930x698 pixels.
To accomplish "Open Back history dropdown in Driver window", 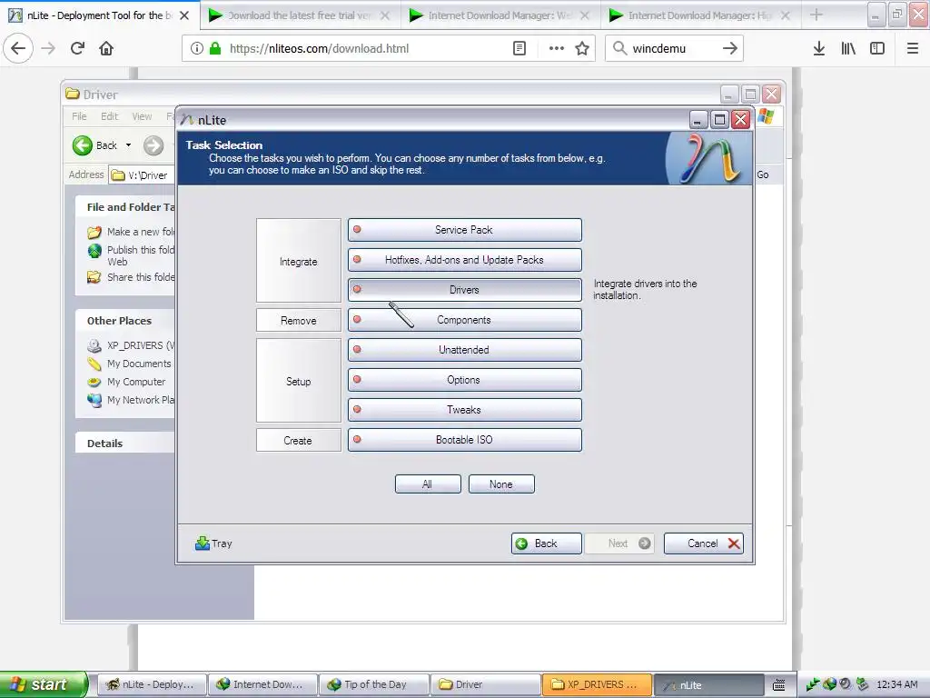I will (x=128, y=145).
